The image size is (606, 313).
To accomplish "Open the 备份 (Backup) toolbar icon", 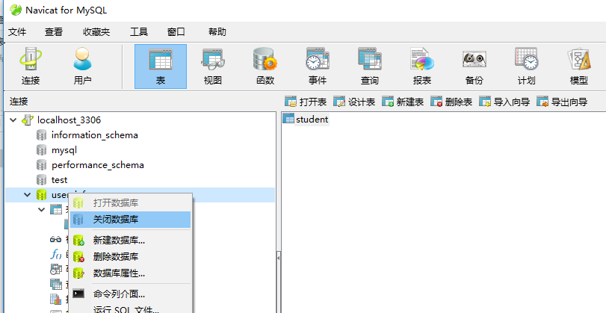I will (474, 66).
